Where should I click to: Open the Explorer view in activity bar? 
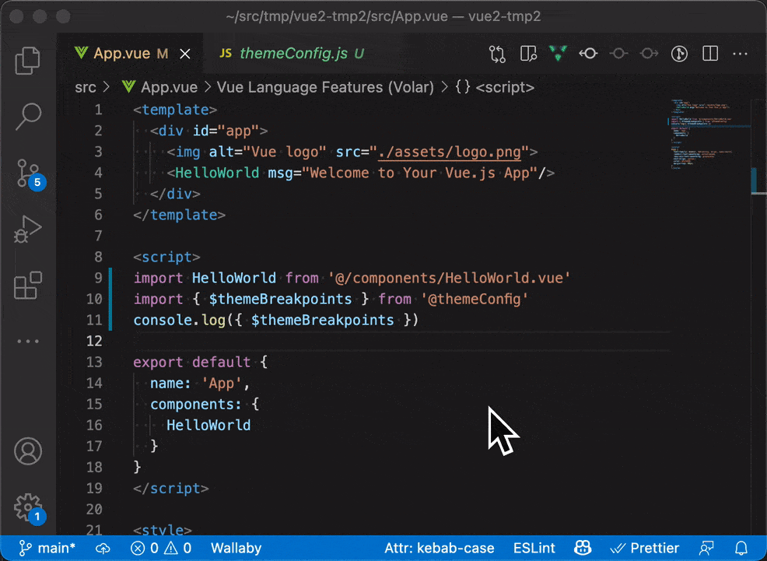coord(28,61)
